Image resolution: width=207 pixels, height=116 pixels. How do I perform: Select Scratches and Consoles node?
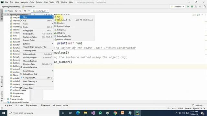(18, 102)
